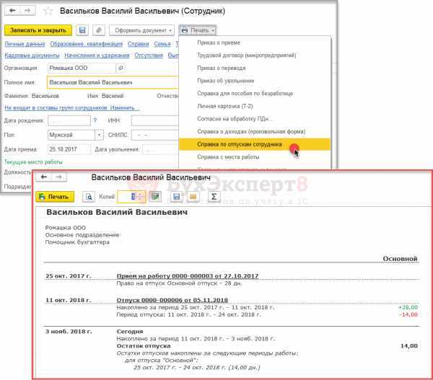Click the Копий number stepper field
This screenshot has width=433, height=380.
pos(131,197)
